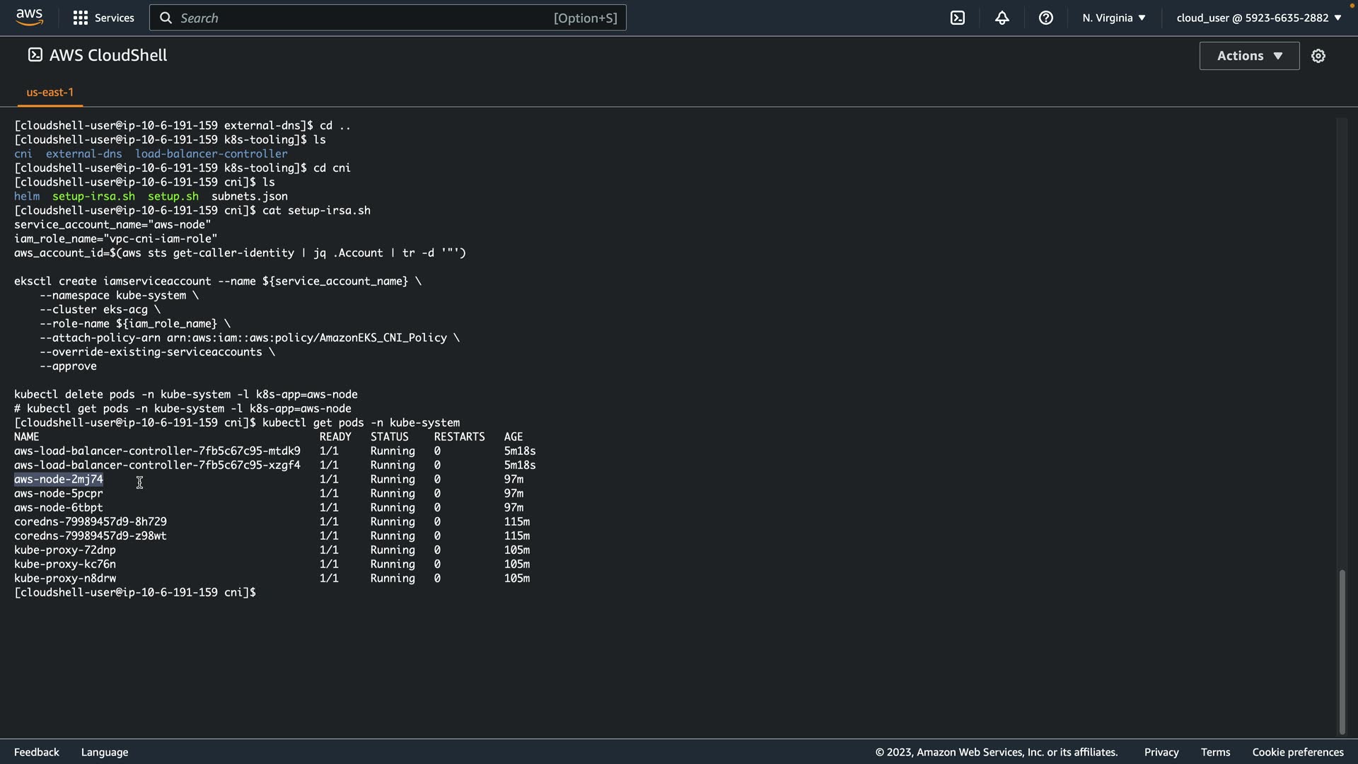Screen dimensions: 1358x764
Task: Open the notifications bell icon
Action: pos(1002,18)
